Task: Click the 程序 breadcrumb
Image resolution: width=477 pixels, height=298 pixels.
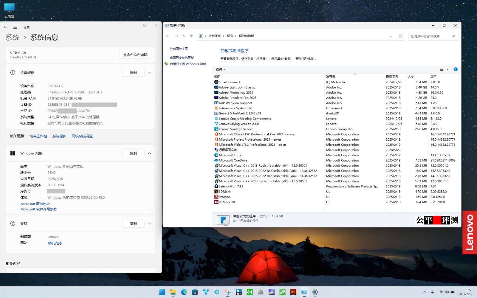Action: coord(230,36)
